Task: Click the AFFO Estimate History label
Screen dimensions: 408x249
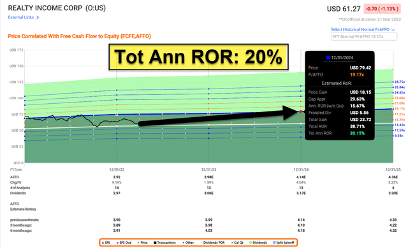Action: coord(23,206)
